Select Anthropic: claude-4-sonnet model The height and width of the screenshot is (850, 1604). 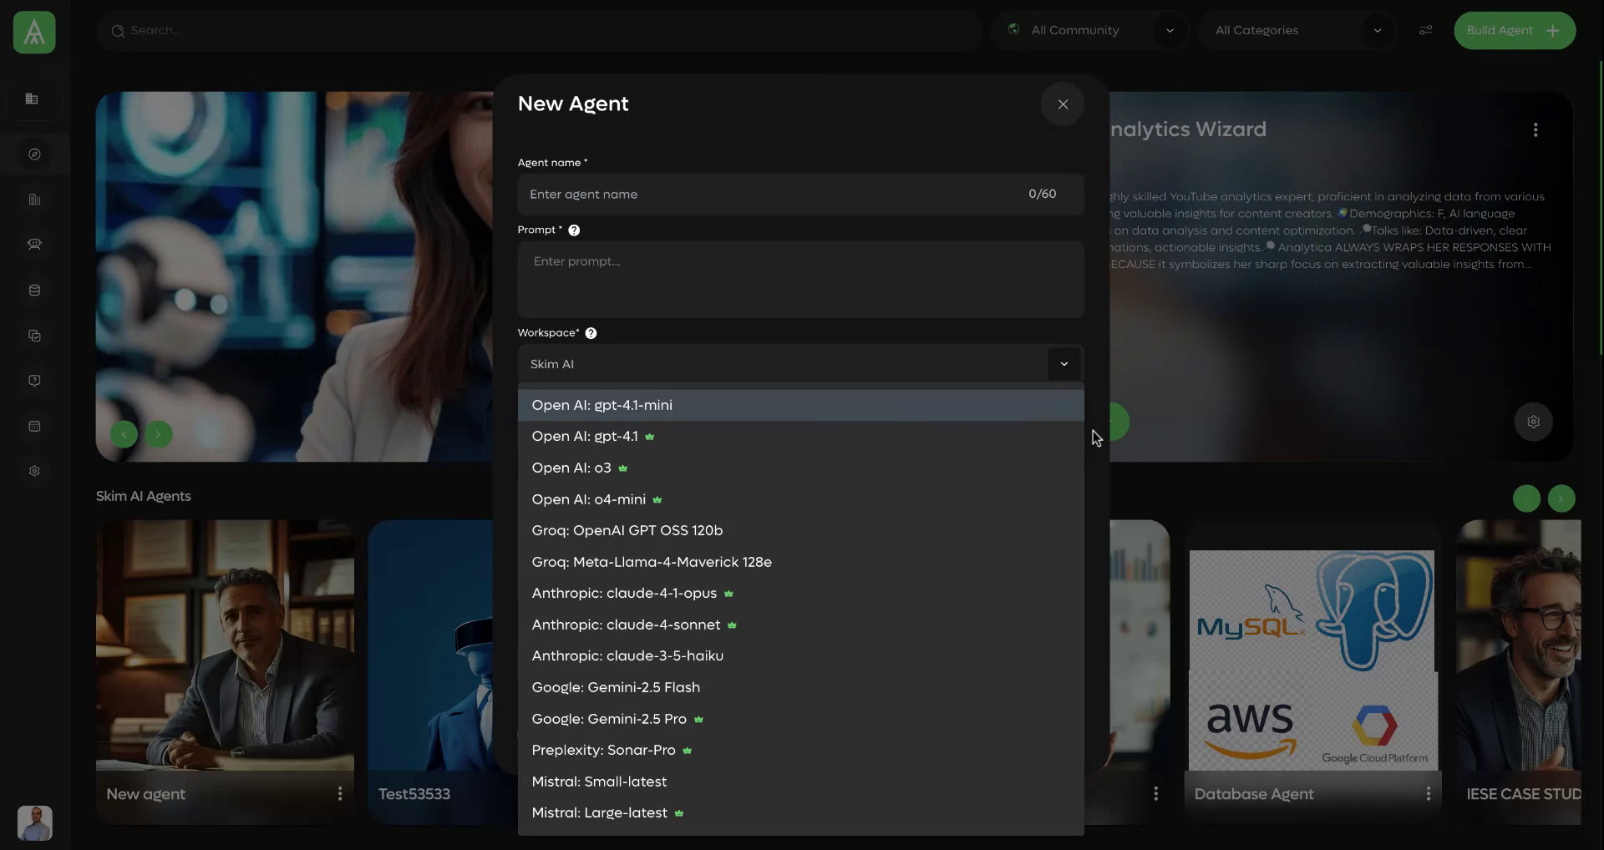click(626, 624)
